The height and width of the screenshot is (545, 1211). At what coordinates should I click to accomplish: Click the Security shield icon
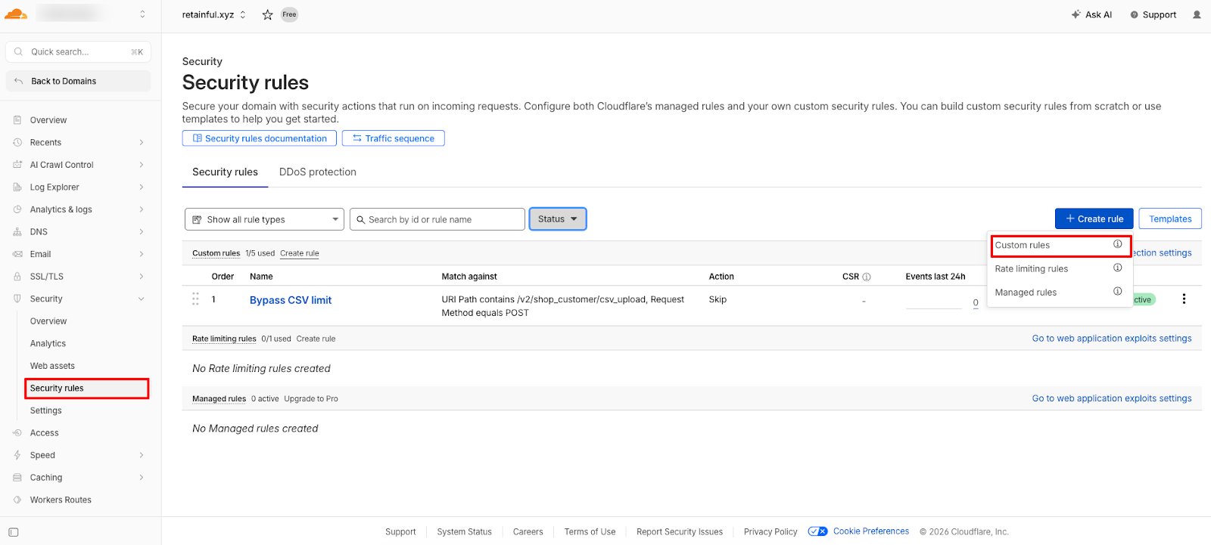click(17, 299)
